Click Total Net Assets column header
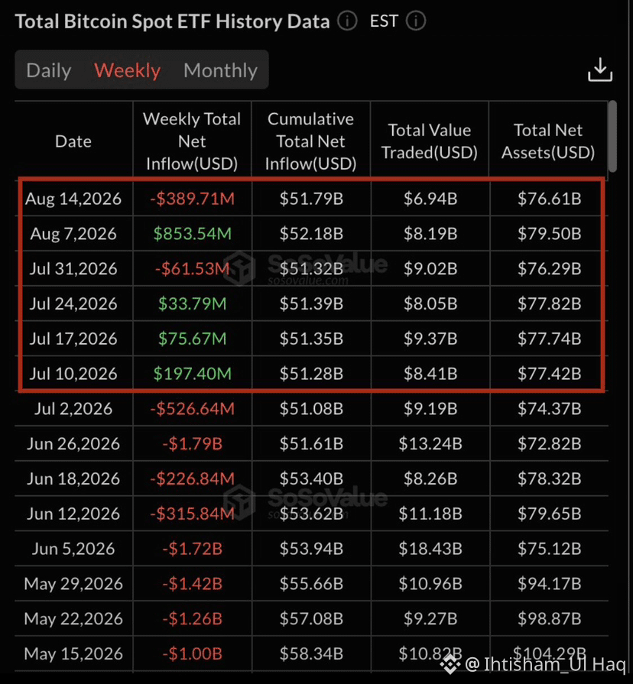Image resolution: width=633 pixels, height=684 pixels. [x=548, y=141]
